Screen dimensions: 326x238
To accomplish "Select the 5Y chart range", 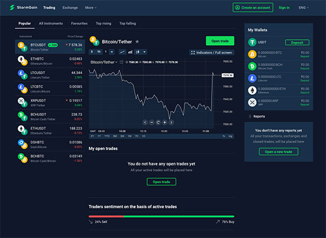I will pyautogui.click(x=92, y=136).
